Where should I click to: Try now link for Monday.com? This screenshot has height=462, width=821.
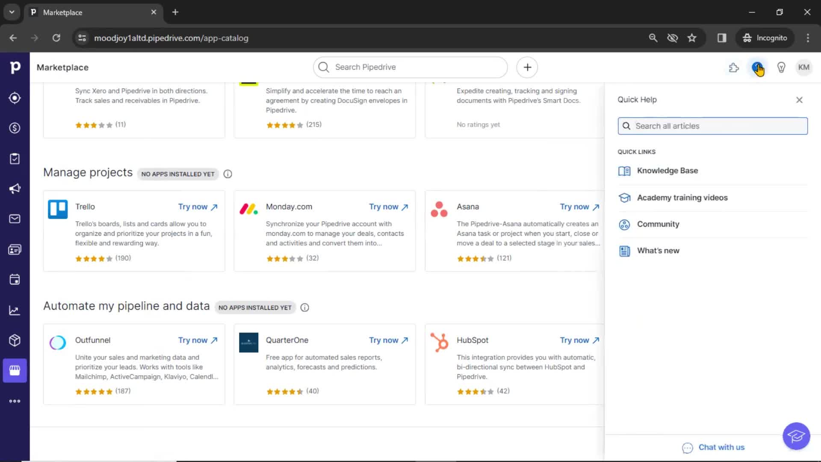pyautogui.click(x=389, y=207)
